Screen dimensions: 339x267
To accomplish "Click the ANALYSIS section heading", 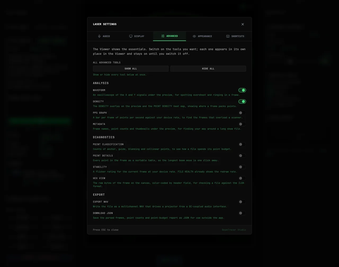I will (101, 83).
